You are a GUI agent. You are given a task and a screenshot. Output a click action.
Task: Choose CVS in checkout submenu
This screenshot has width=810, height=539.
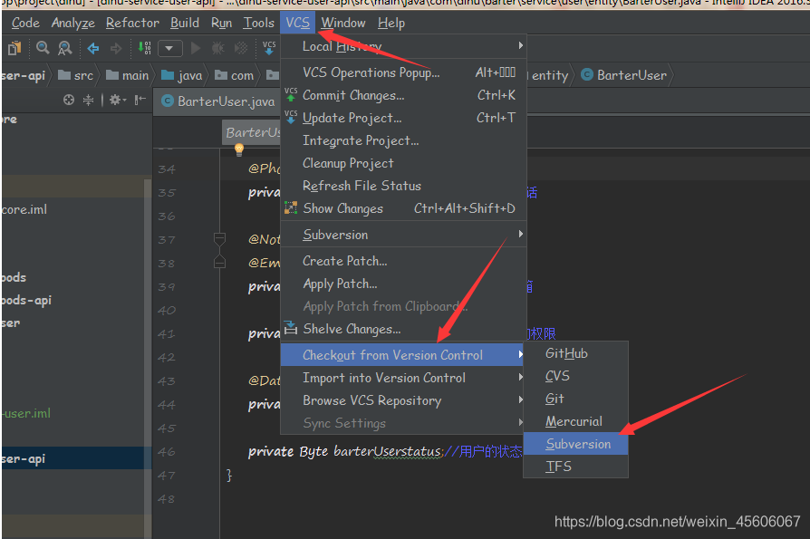click(575, 376)
